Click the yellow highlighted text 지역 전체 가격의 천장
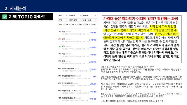This screenshot has width=187, height=105. [x=163, y=26]
